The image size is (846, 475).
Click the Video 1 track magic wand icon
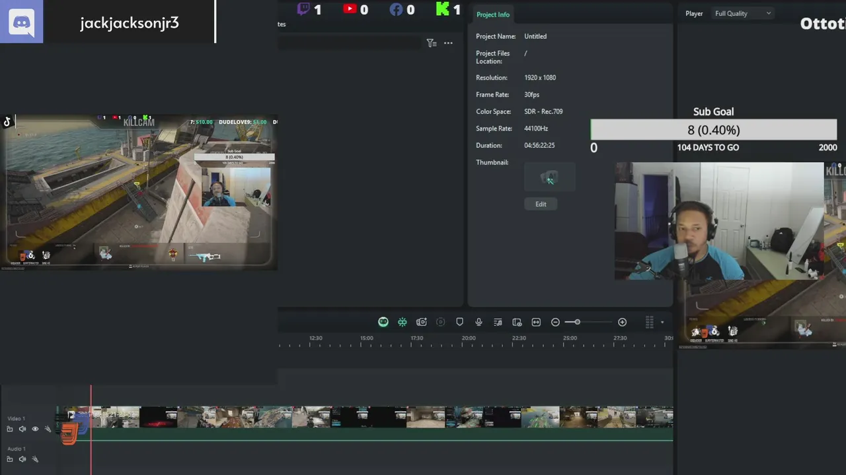[48, 429]
